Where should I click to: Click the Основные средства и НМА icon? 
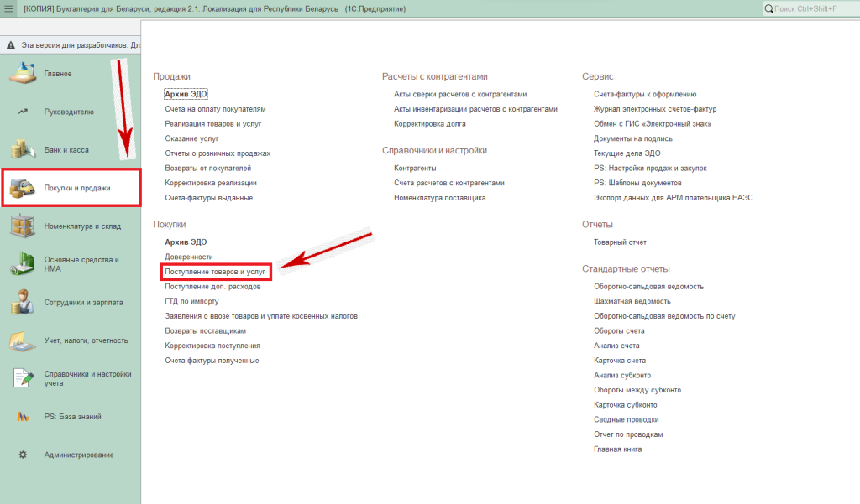pyautogui.click(x=23, y=264)
